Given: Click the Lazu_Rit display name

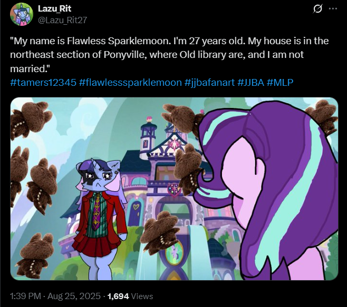Looking at the screenshot, I should coord(54,8).
